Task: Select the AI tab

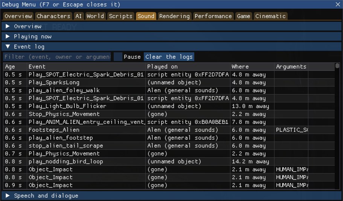Action: (79, 16)
